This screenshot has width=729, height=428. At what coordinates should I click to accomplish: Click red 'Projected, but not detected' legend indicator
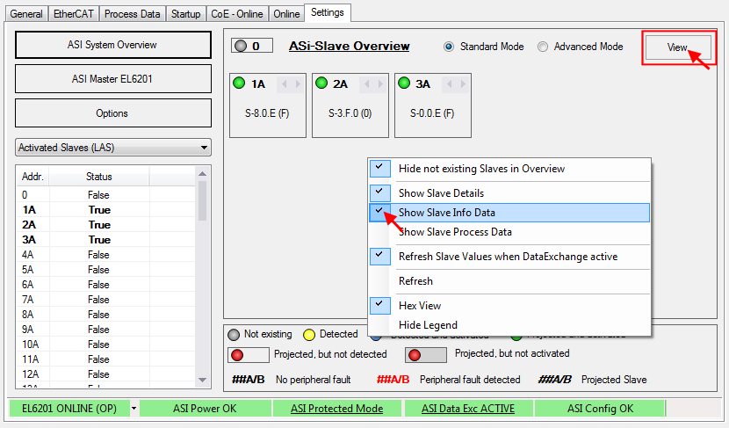click(x=249, y=355)
